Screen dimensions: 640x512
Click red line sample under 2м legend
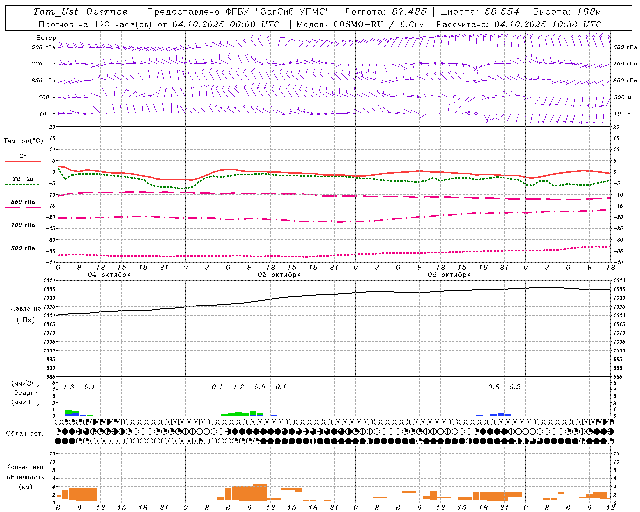(23, 161)
